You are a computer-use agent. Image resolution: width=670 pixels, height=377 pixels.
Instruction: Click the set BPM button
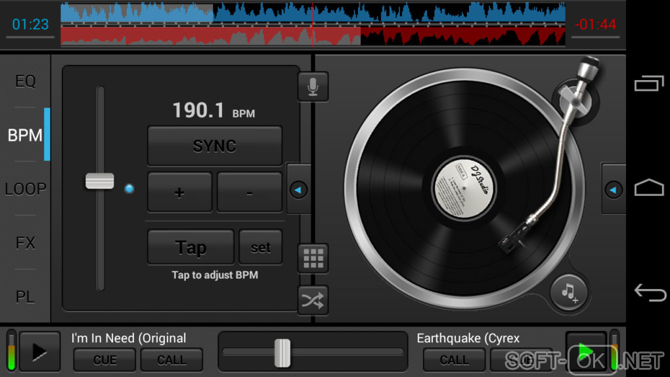point(261,247)
